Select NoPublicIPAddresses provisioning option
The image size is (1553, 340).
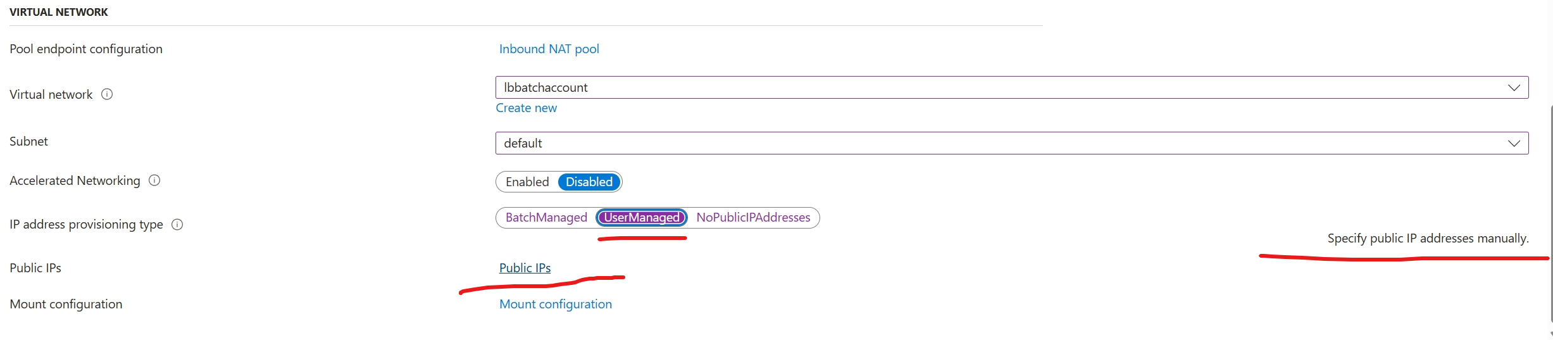753,218
